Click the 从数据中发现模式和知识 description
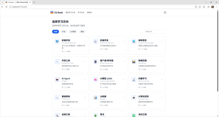Image resolution: width=219 pixels, height=117 pixels. coord(147,66)
